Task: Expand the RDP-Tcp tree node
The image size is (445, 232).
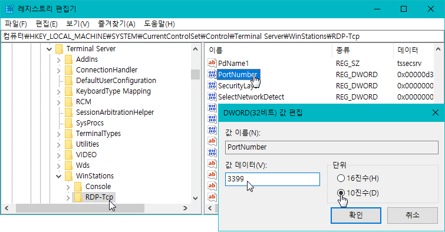Action: [x=68, y=197]
